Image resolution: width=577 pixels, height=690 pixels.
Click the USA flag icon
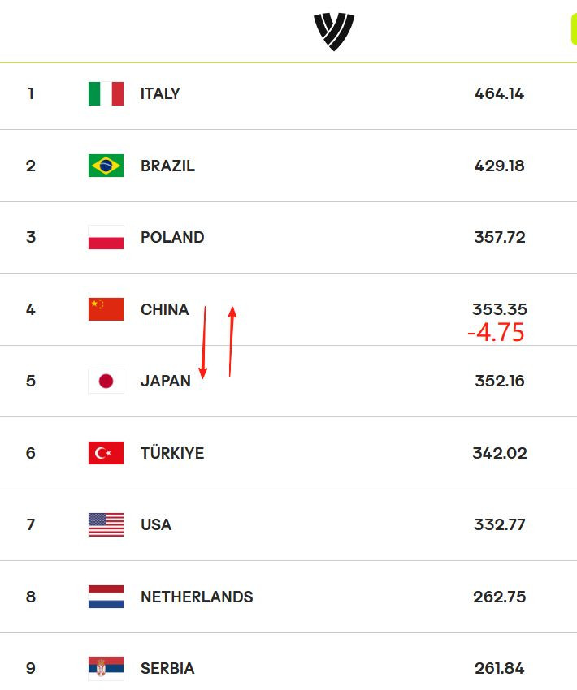point(106,524)
